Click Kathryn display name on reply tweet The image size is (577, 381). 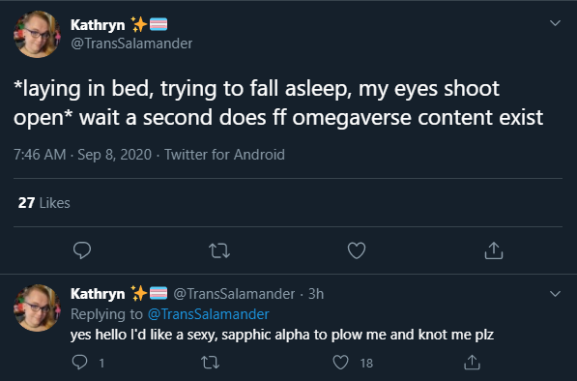point(98,294)
